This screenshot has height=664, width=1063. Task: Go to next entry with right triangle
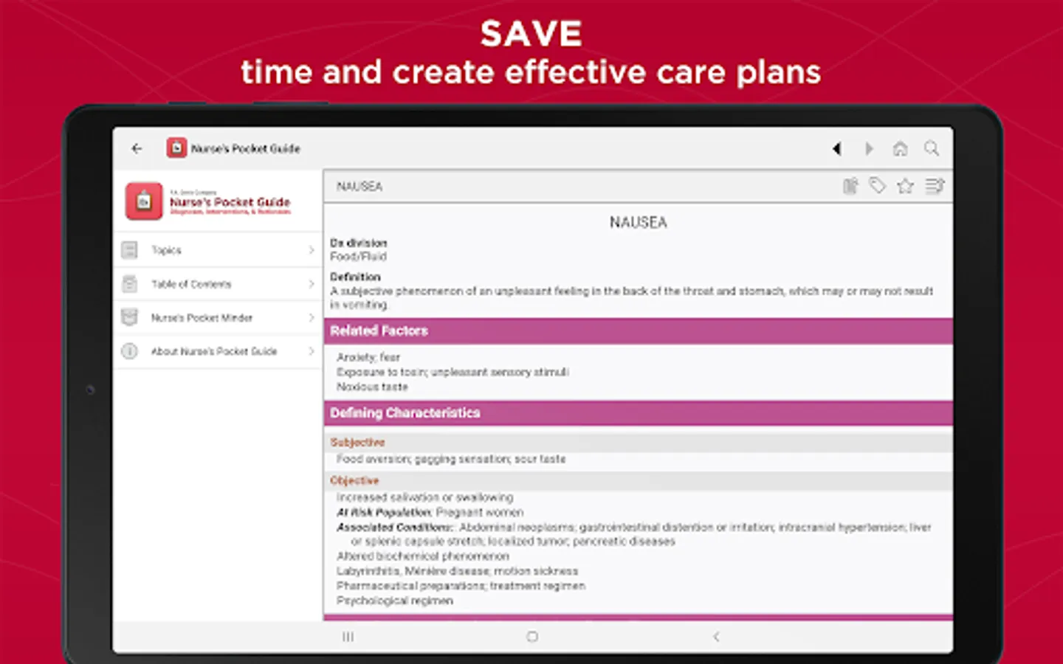[869, 148]
